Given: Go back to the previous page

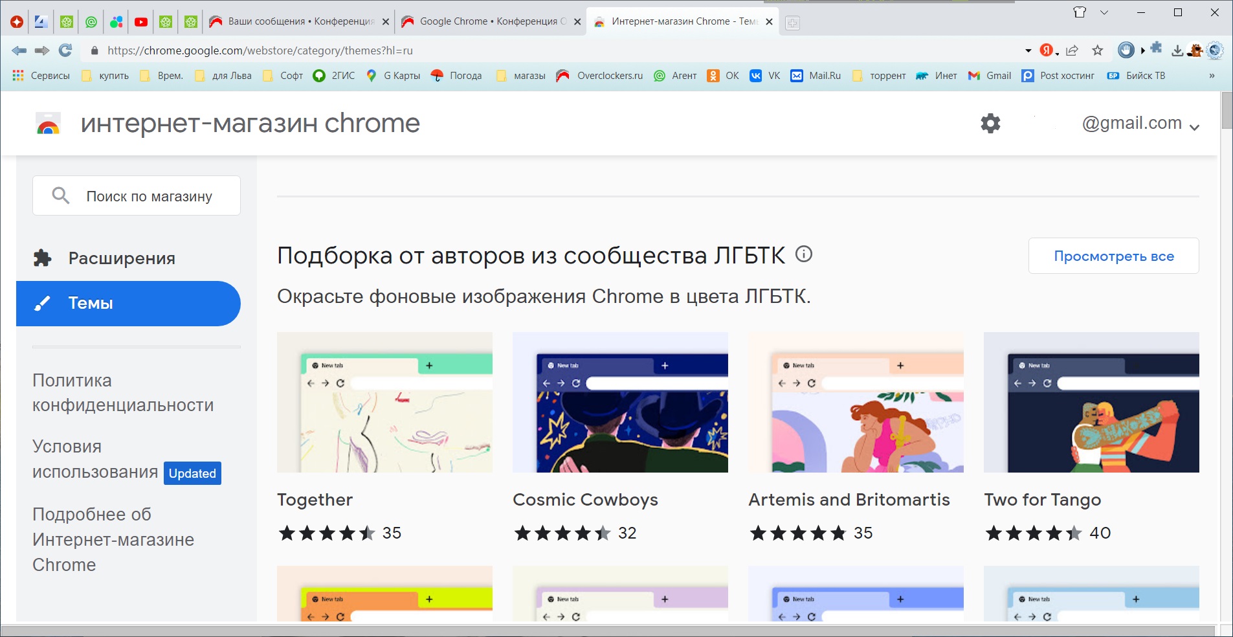Looking at the screenshot, I should click(19, 50).
